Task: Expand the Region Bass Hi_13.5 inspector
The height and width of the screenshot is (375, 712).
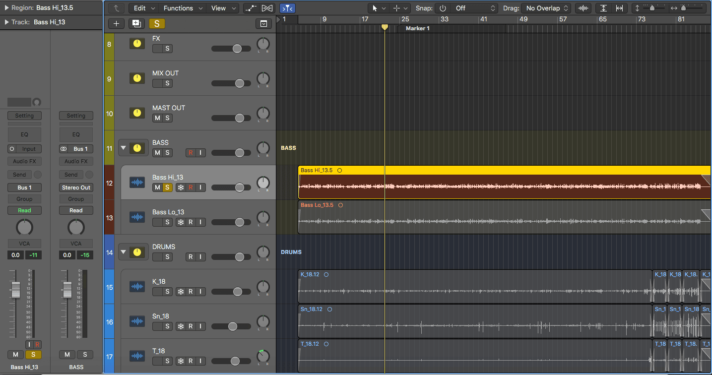Action: (7, 8)
